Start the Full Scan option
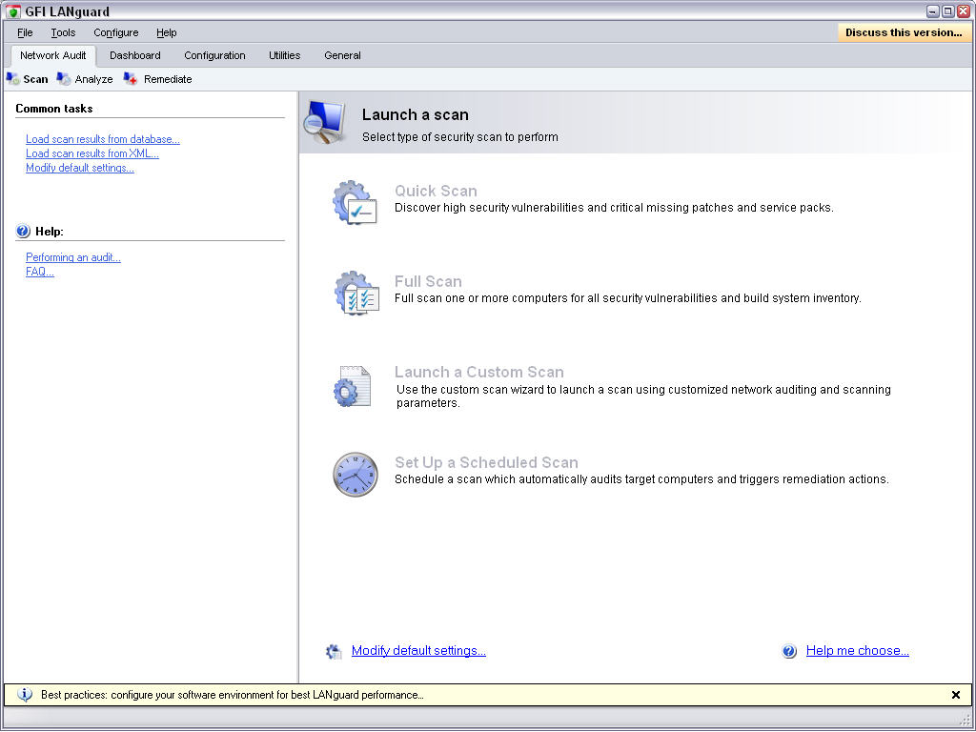The width and height of the screenshot is (976, 732). (x=428, y=281)
